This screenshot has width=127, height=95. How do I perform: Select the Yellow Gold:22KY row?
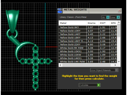click(88, 45)
